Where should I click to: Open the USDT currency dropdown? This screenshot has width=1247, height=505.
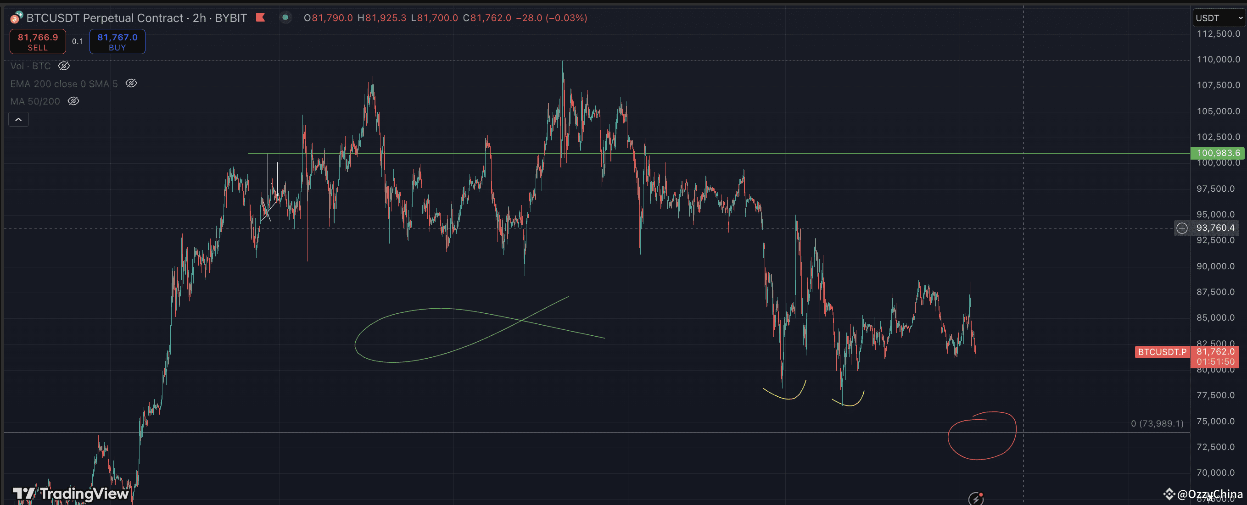[1218, 18]
